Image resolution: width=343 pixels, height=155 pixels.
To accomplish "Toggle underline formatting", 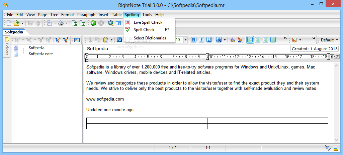I will (209, 40).
